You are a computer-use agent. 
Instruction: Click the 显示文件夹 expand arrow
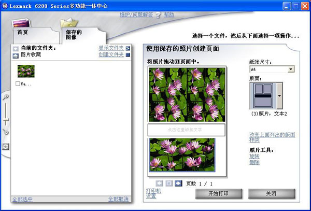pyautogui.click(x=128, y=48)
